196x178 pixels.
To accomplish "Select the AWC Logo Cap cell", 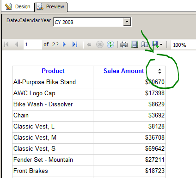I will [53, 93].
